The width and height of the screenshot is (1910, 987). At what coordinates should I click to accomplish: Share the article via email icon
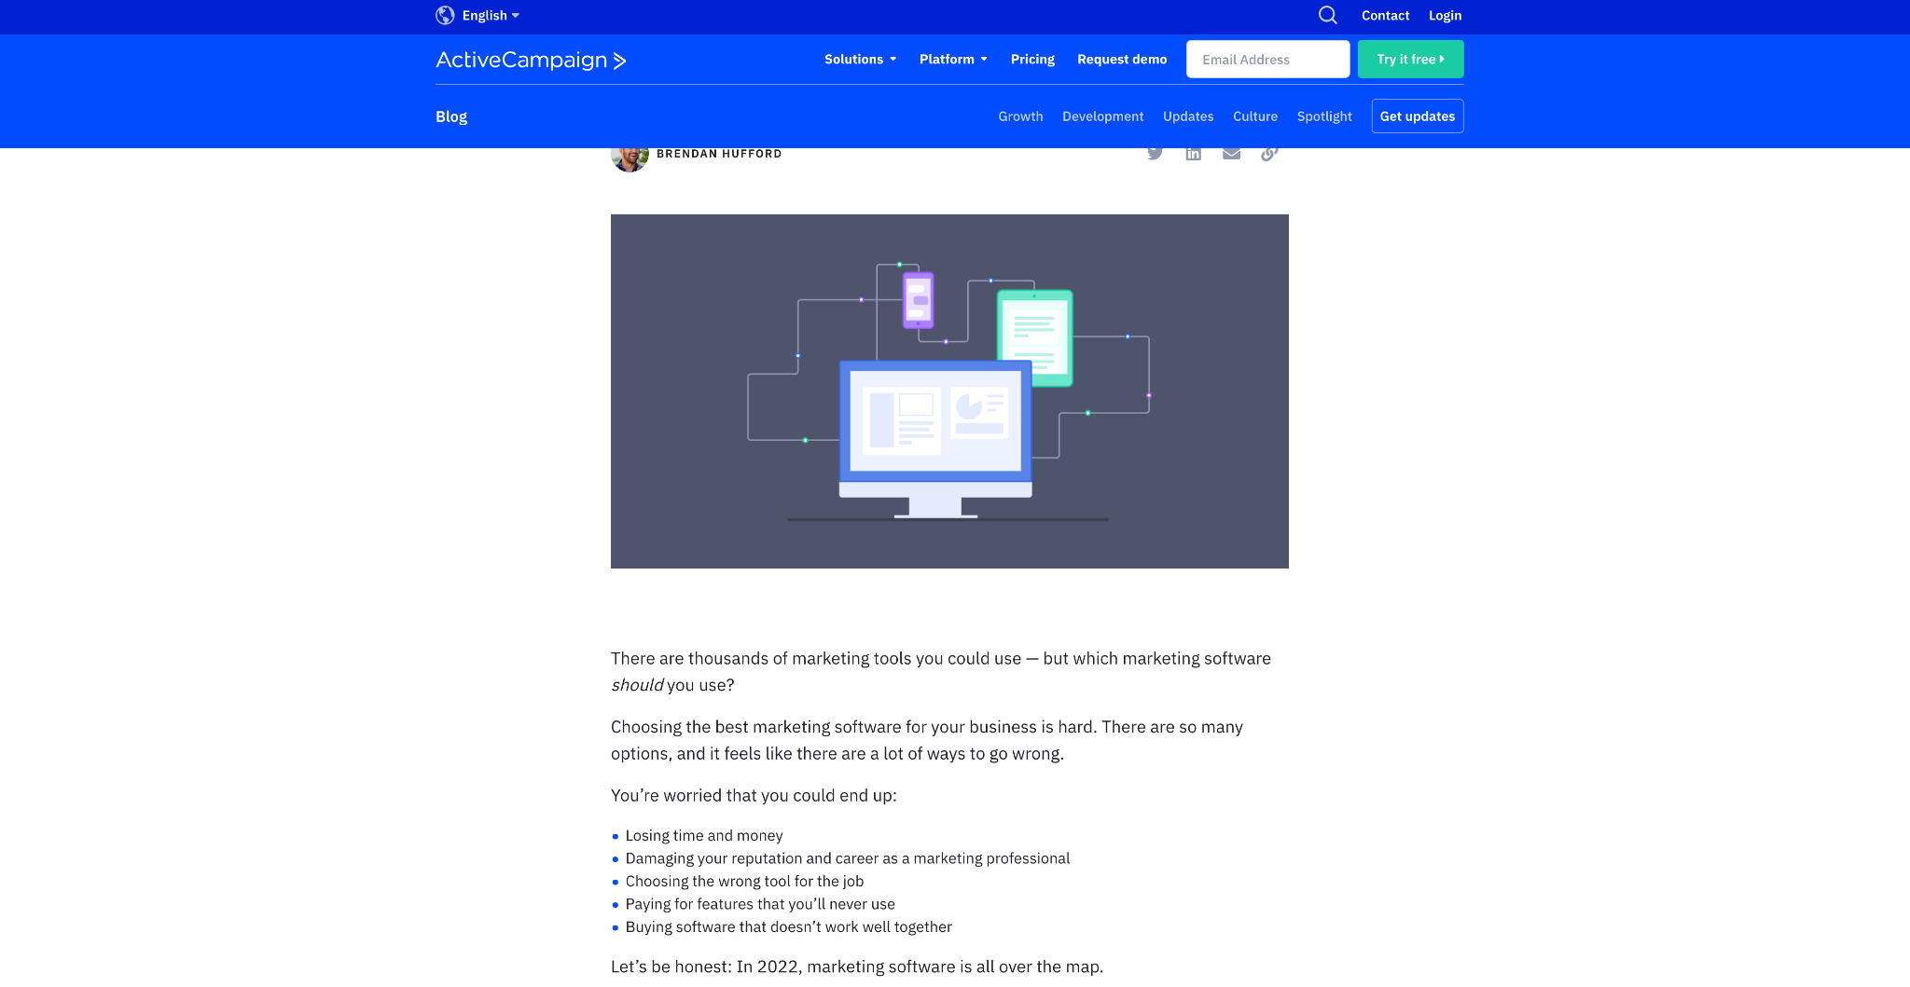point(1231,154)
